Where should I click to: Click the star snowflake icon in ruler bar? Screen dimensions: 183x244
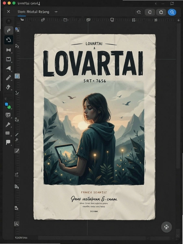point(156,20)
